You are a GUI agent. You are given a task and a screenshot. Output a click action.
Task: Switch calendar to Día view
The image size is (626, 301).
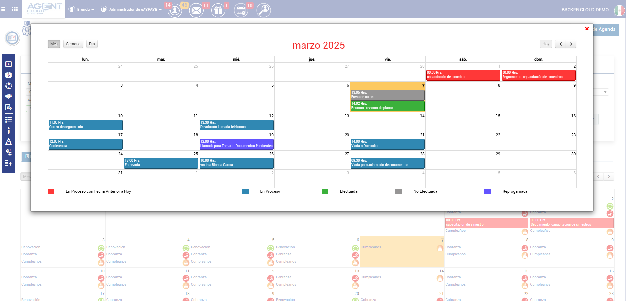[92, 44]
